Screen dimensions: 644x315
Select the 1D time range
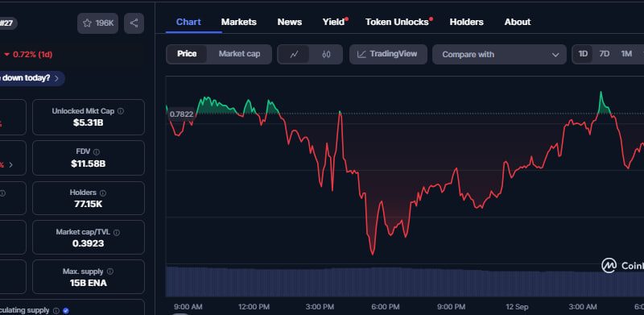pos(583,54)
